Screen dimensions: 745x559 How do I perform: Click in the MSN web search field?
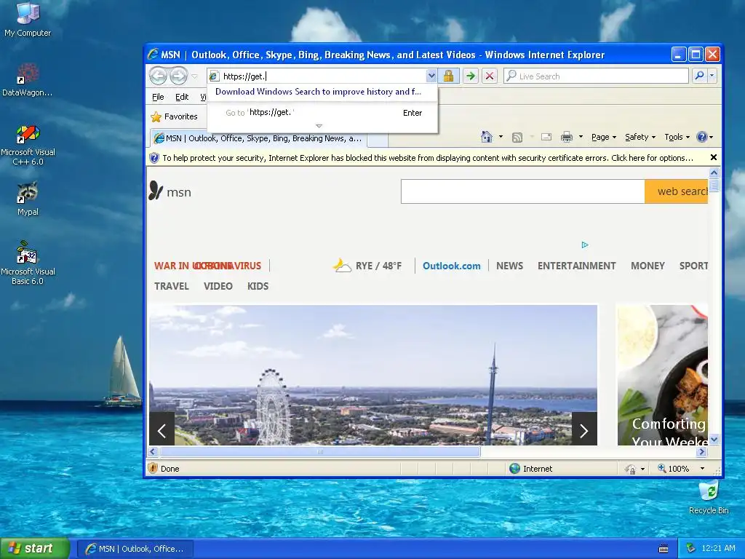[522, 191]
